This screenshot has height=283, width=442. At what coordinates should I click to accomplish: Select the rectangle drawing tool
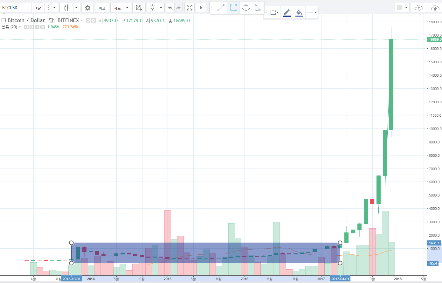click(233, 8)
